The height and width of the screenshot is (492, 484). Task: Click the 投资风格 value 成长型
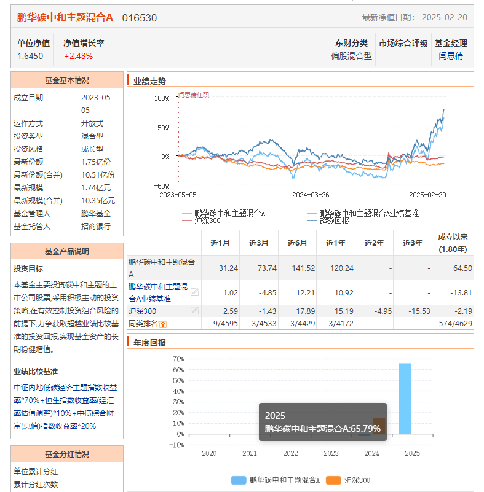point(92,149)
